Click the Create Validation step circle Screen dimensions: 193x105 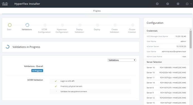pos(115,25)
